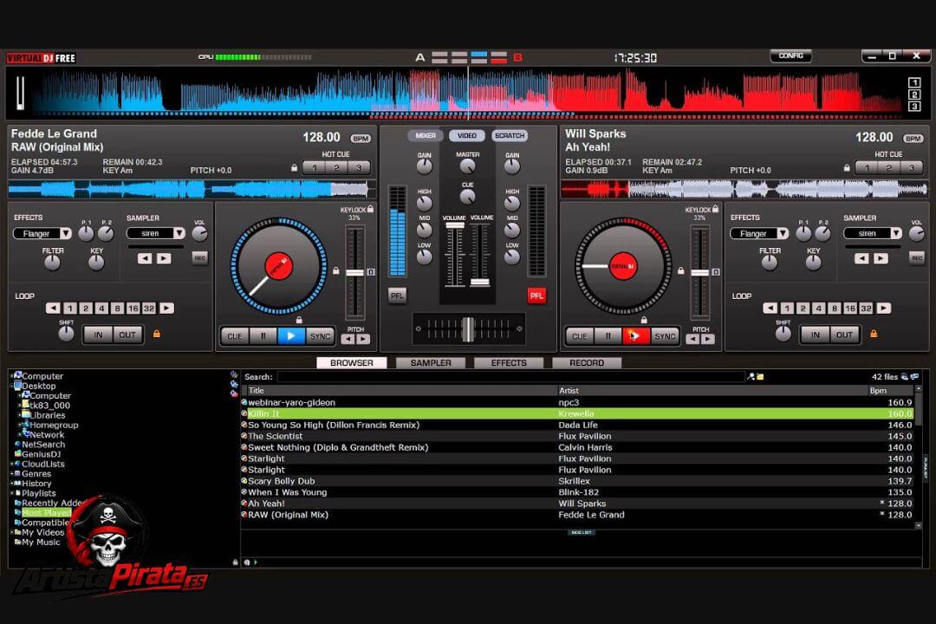Set left deck hot cue 1
The height and width of the screenshot is (624, 936).
click(314, 168)
